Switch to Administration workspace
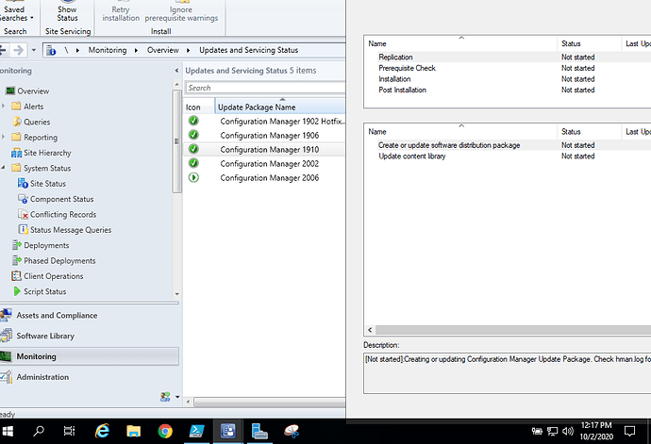This screenshot has width=651, height=444. [x=90, y=377]
